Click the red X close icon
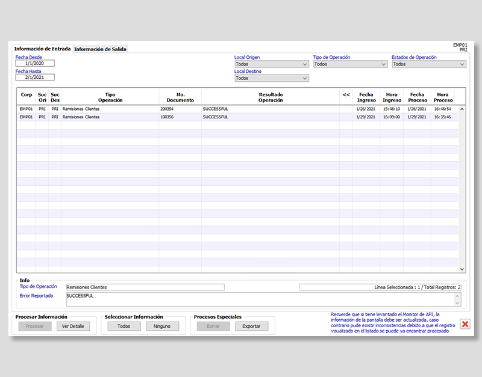Viewport: 482px width, 377px height. [x=465, y=324]
